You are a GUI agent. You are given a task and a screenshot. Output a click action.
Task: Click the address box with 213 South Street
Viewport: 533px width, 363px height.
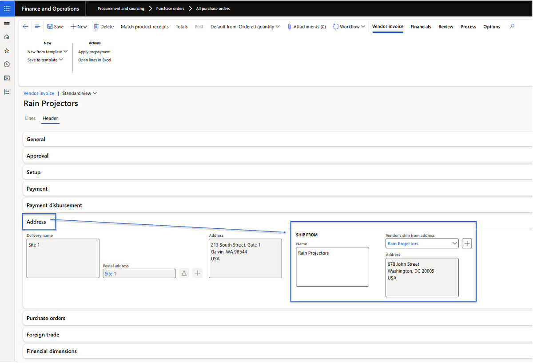click(x=245, y=259)
